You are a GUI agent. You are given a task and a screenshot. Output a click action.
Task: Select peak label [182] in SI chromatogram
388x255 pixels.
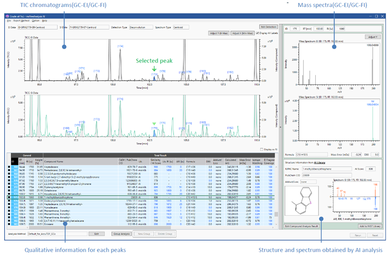pyautogui.click(x=231, y=128)
